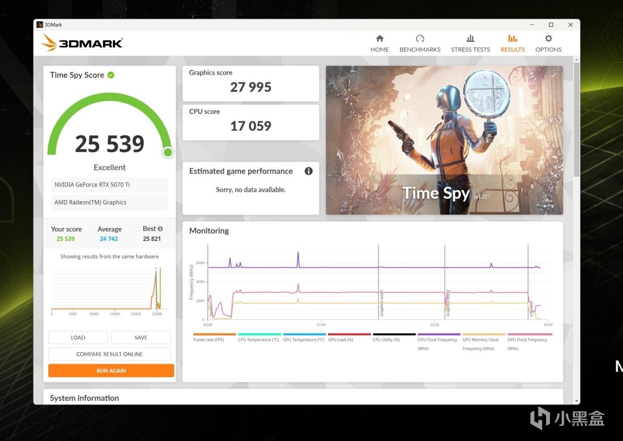Viewport: 623px width, 441px height.
Task: Click the orange RUN AGAIN button
Action: 111,371
